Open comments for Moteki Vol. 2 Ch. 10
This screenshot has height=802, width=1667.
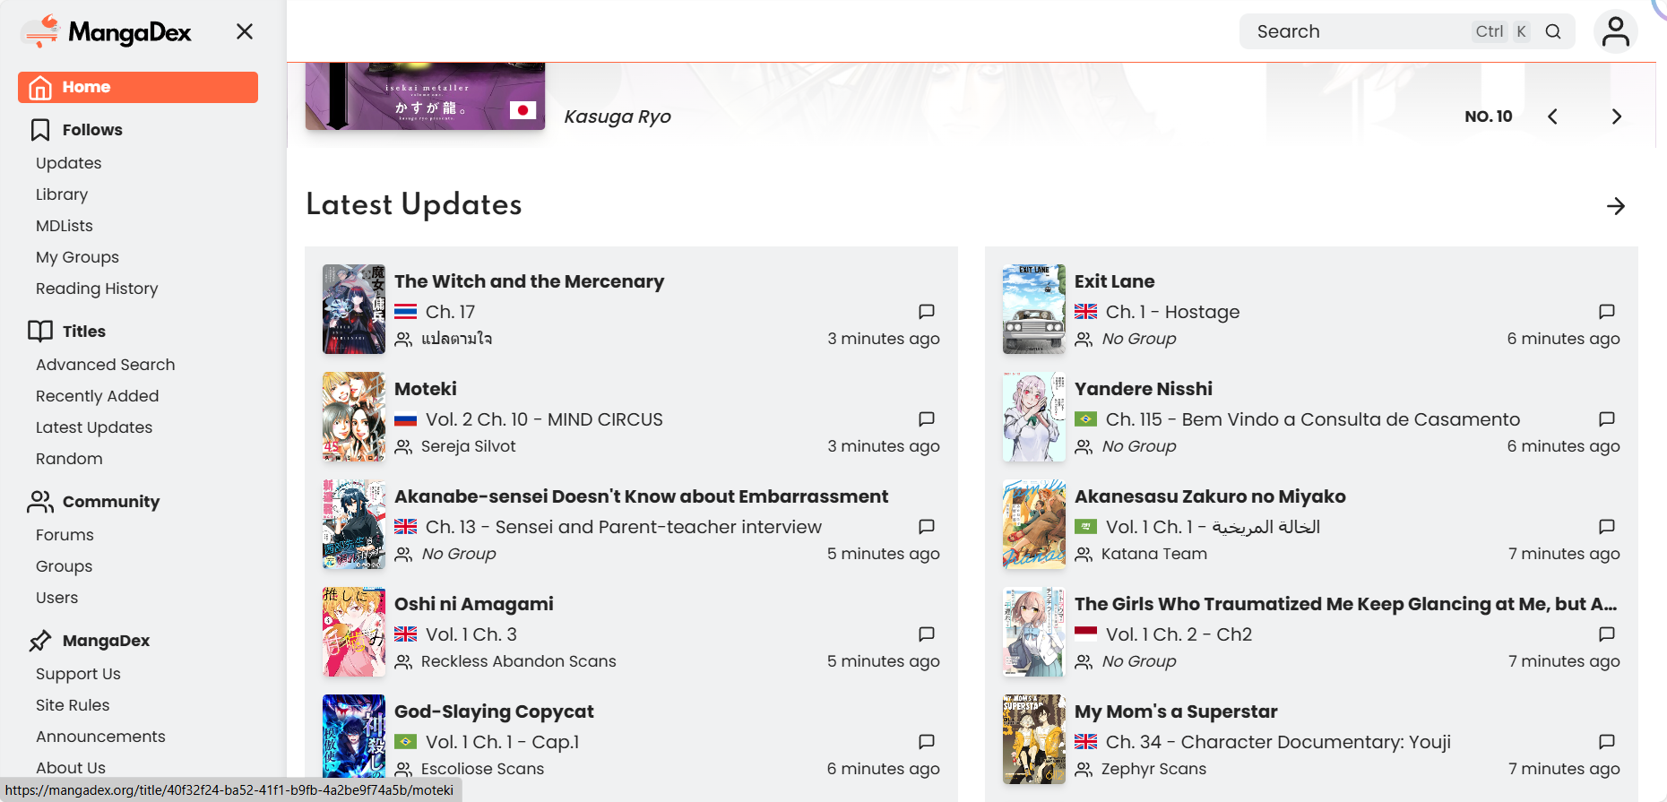(x=927, y=418)
